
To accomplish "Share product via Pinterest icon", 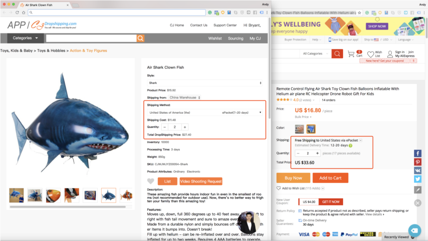I will (418, 162).
